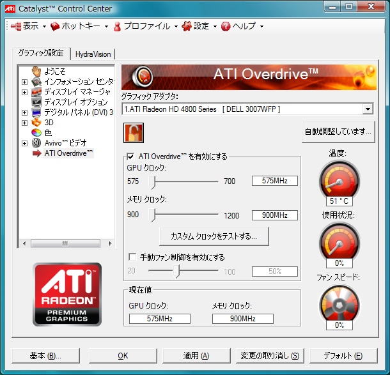
Task: Click the ATI logo in title bar
Action: pos(10,9)
